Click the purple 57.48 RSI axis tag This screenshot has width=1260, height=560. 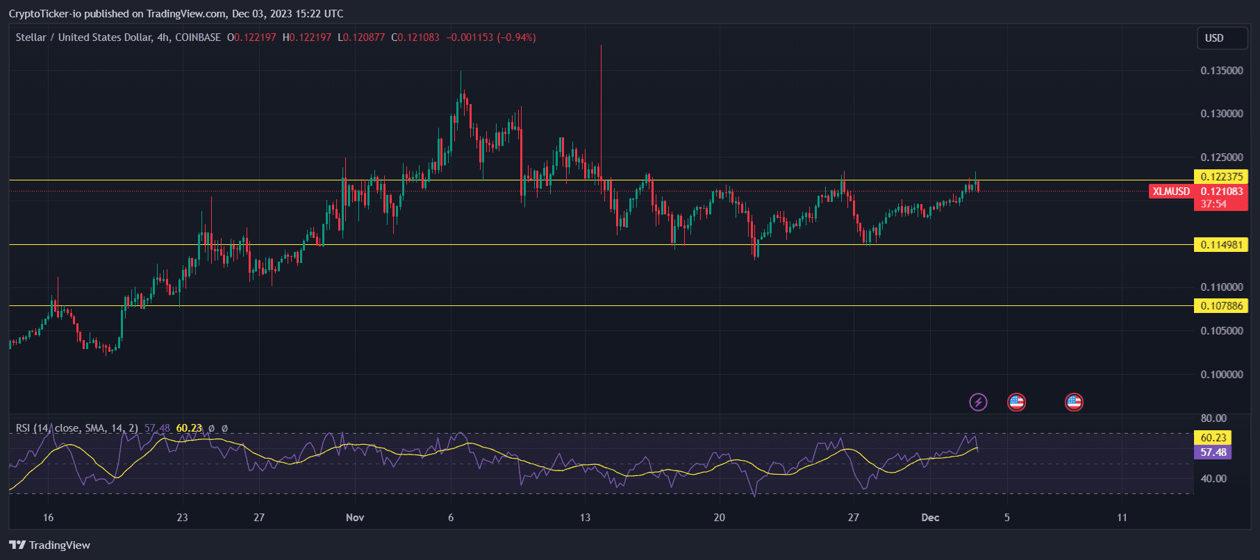(x=1213, y=452)
